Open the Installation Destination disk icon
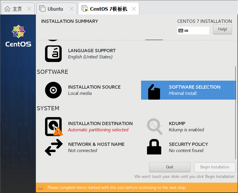The image size is (238, 193). (x=54, y=127)
